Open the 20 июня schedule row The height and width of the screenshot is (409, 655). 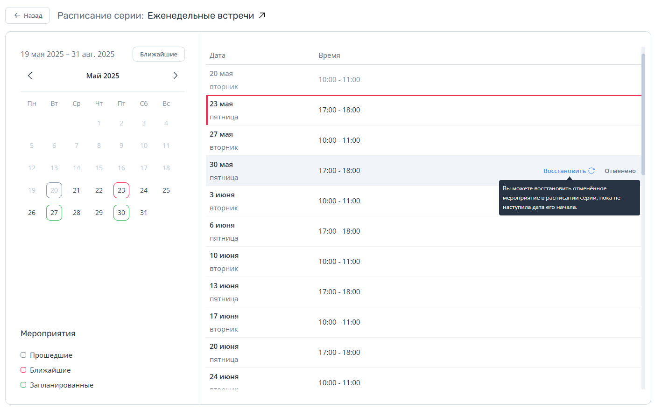423,353
